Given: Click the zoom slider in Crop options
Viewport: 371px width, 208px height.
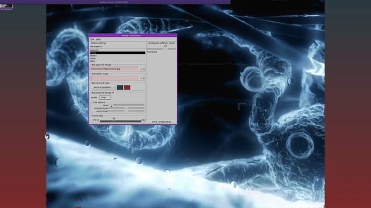Looking at the screenshot, I should (x=126, y=105).
